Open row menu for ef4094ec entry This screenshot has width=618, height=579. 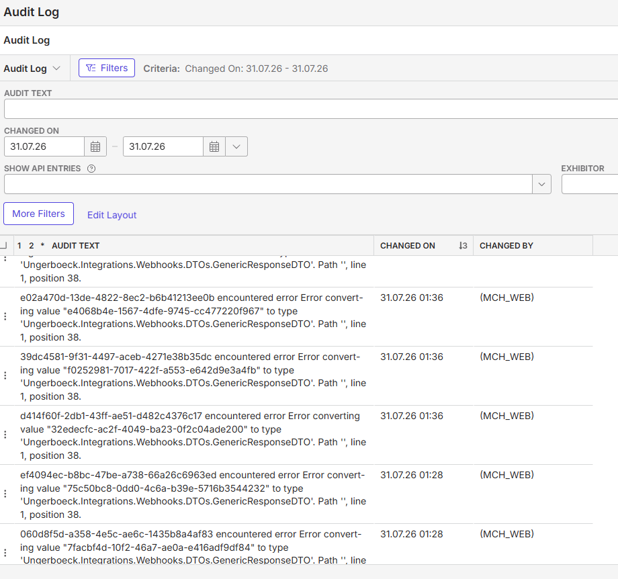click(5, 494)
